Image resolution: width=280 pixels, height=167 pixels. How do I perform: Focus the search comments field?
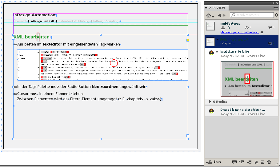pyautogui.click(x=252, y=15)
